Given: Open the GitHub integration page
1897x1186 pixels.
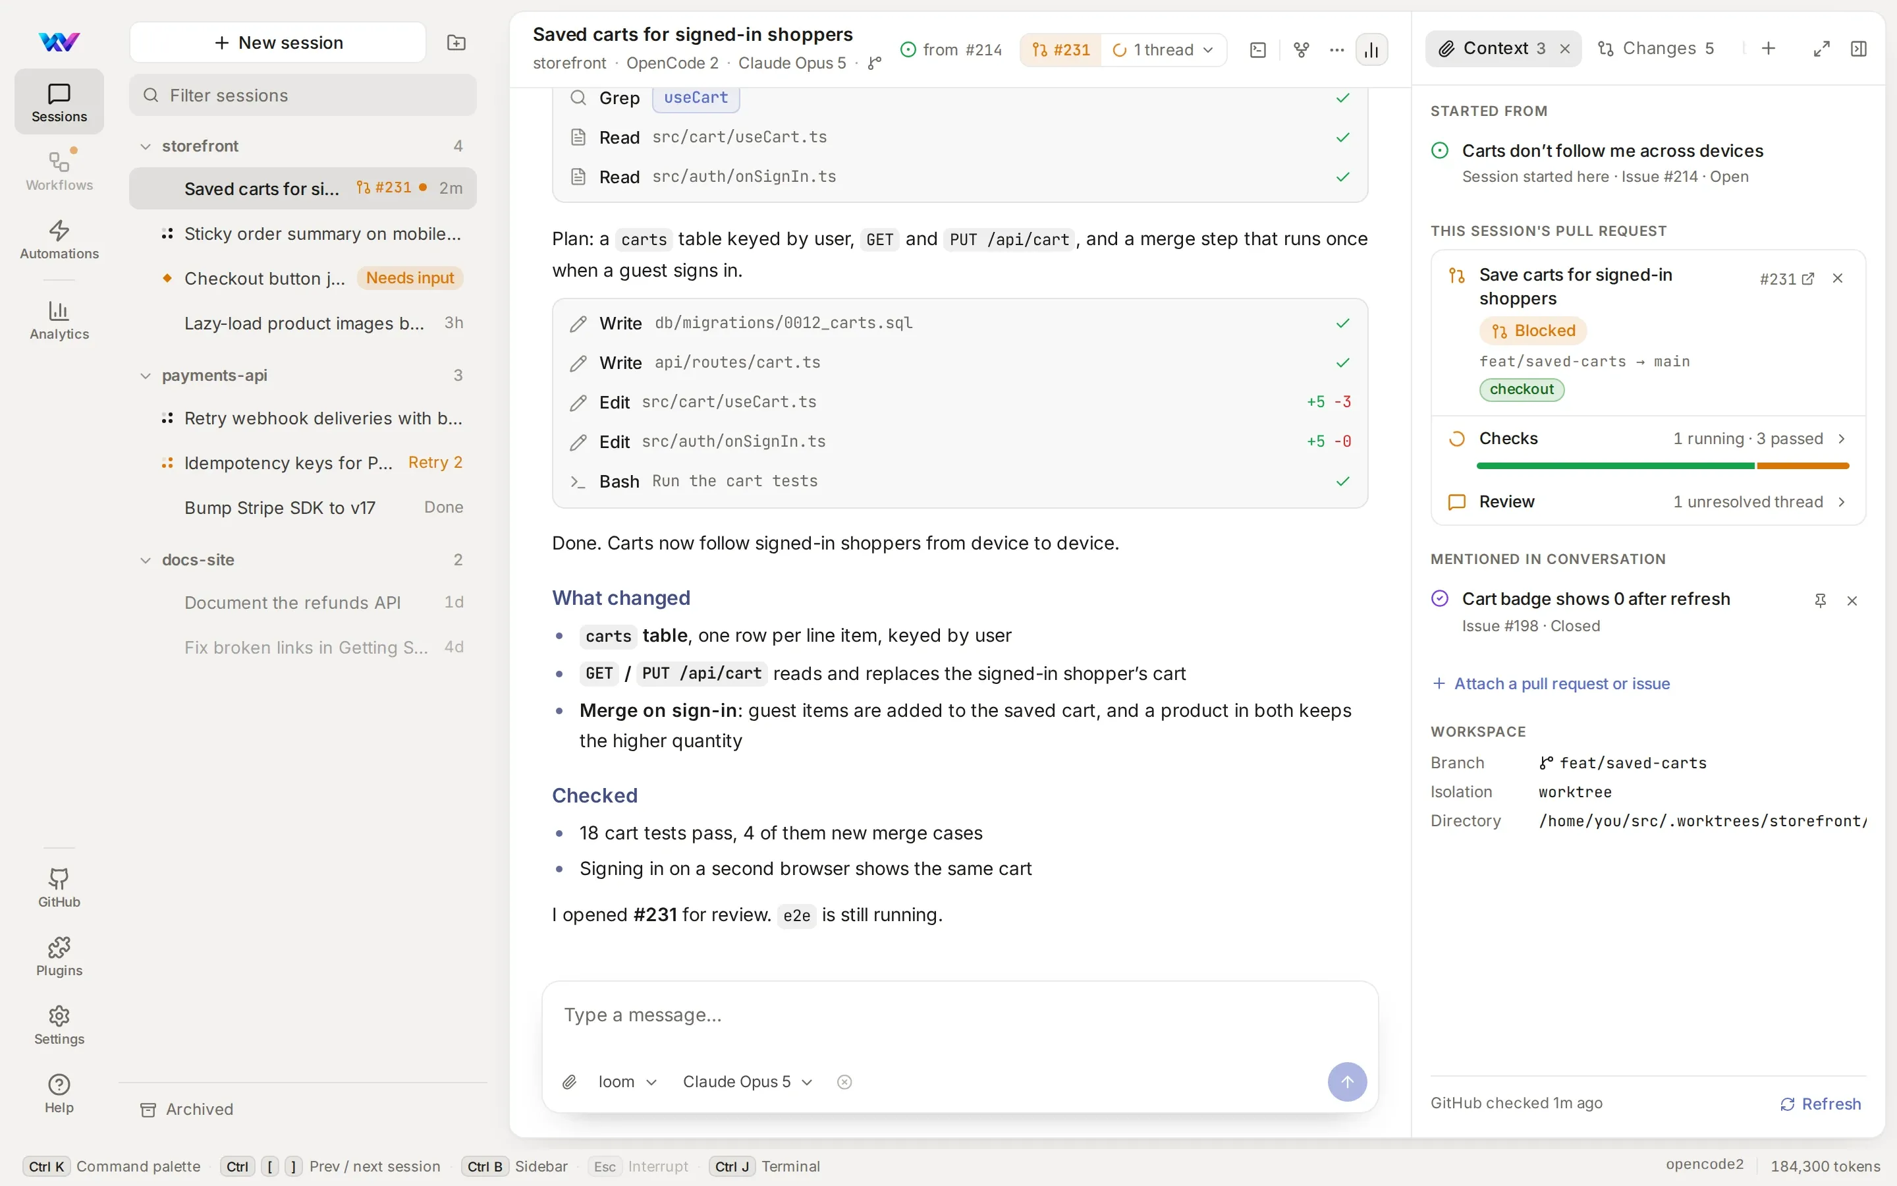Looking at the screenshot, I should [x=59, y=888].
